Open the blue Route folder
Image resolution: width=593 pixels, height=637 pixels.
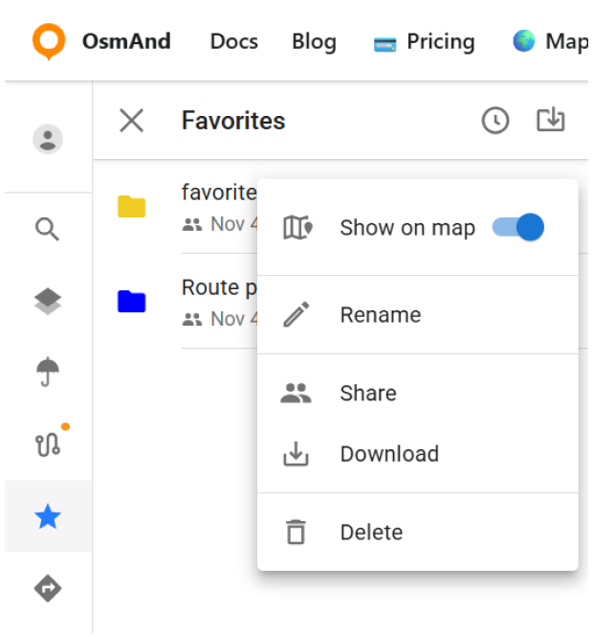click(132, 302)
